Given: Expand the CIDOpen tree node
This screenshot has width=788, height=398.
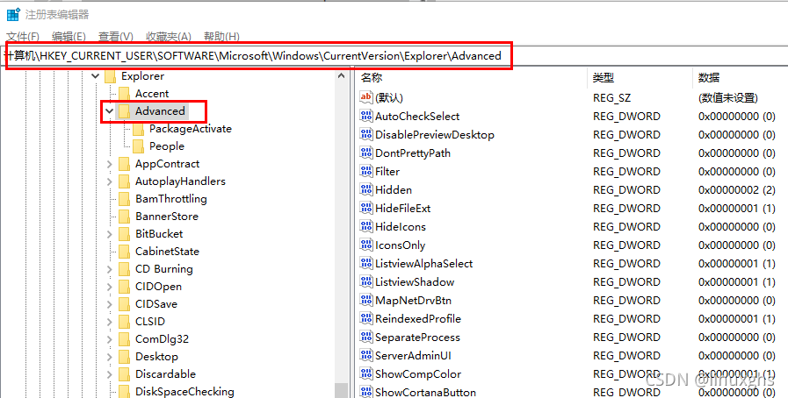Looking at the screenshot, I should pos(110,287).
